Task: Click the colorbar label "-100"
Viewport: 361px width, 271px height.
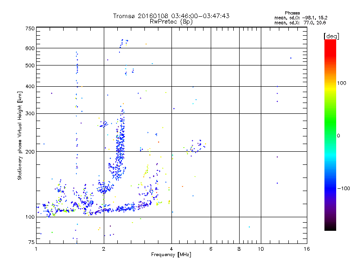Action: [343, 188]
